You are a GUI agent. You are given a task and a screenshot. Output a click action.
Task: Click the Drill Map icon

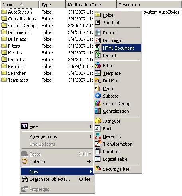[98, 81]
